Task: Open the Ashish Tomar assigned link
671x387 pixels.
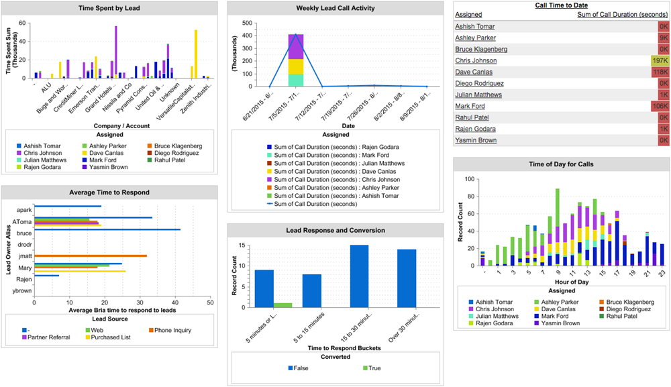Action: 474,27
